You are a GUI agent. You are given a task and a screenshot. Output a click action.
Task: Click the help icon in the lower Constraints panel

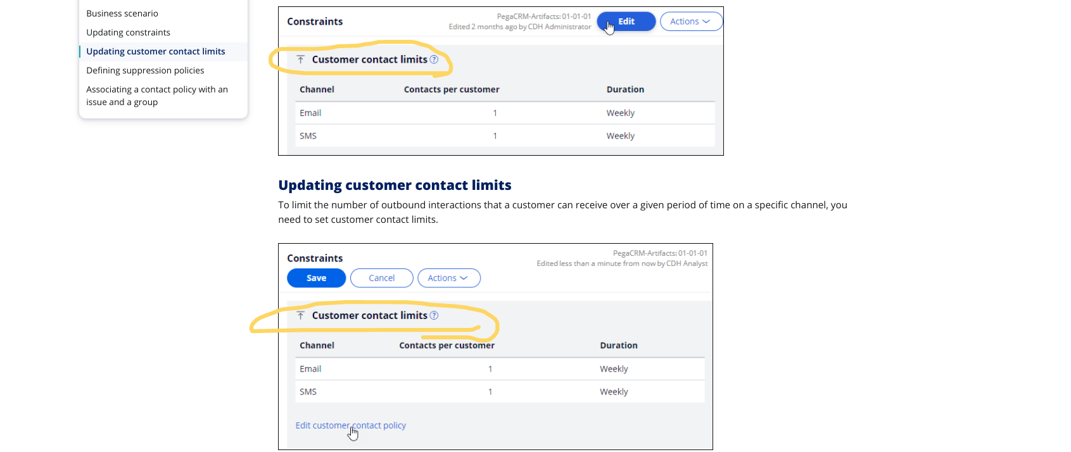pos(434,315)
